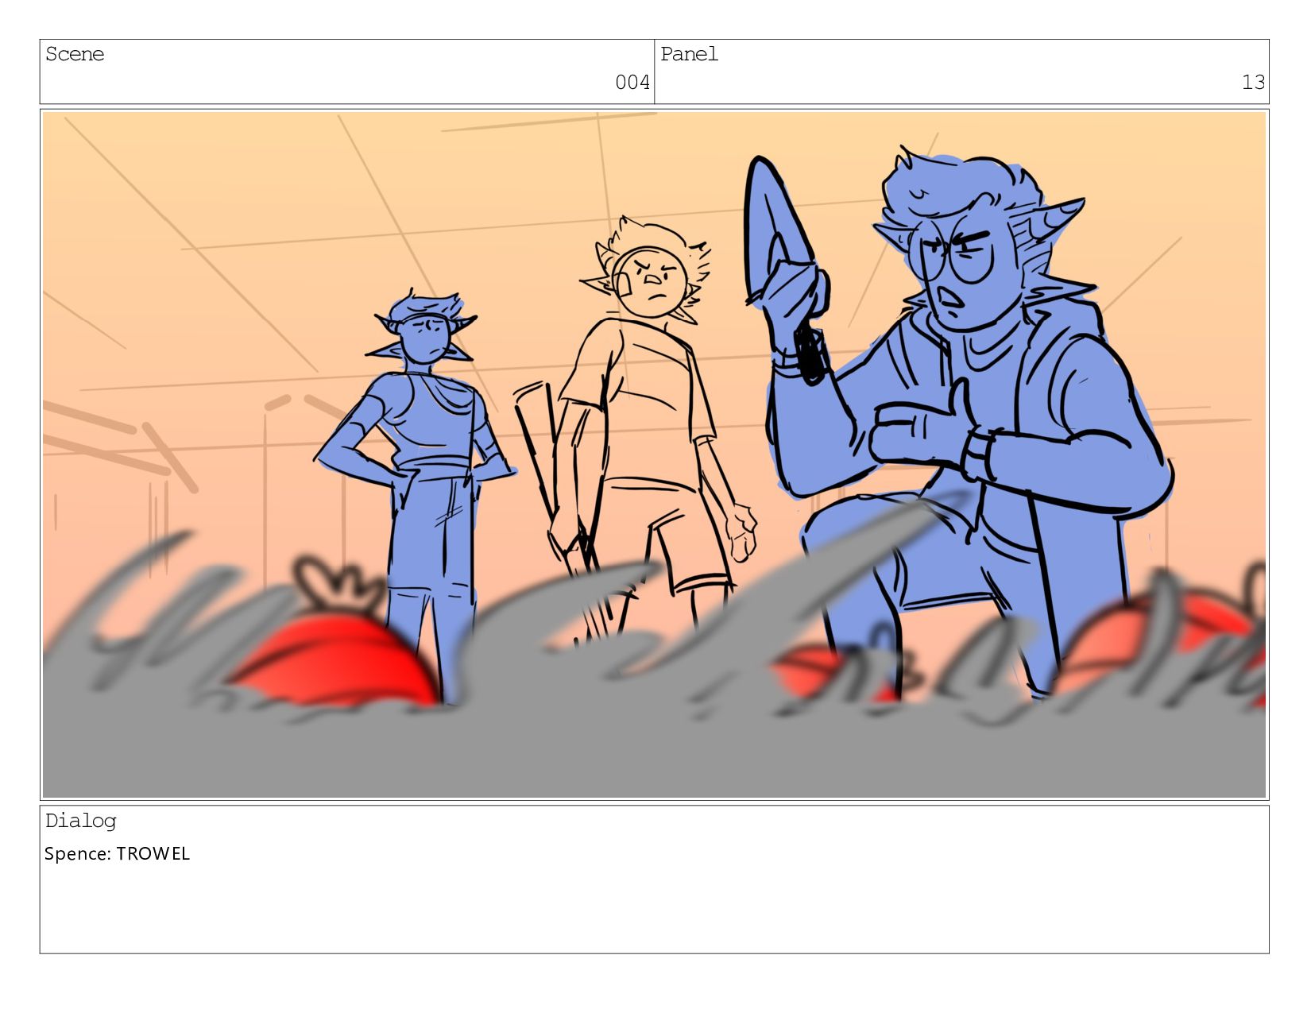
Task: Click the Panel label
Action: [x=689, y=54]
